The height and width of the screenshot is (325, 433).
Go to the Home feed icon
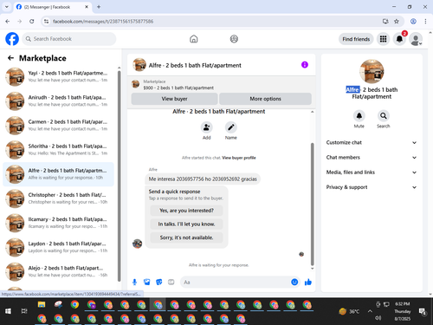(194, 39)
